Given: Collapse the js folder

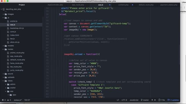Looking at the screenshot, I should coord(3,18).
